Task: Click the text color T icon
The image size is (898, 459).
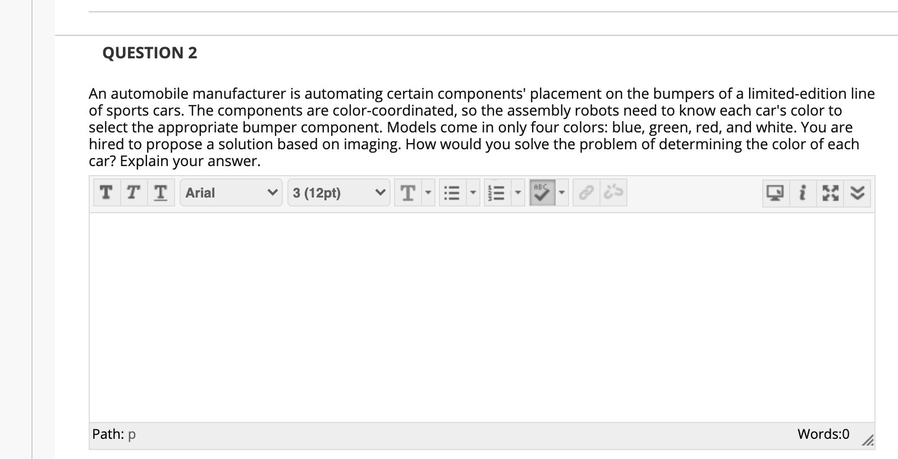Action: point(408,193)
